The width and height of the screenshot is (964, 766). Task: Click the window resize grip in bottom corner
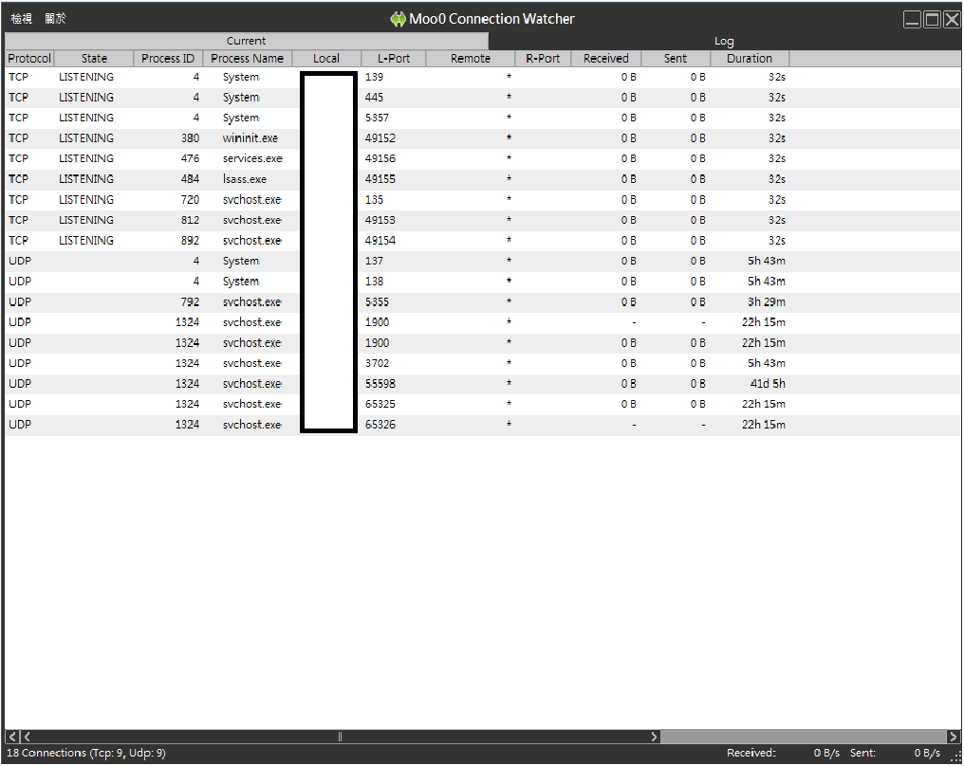tap(956, 757)
